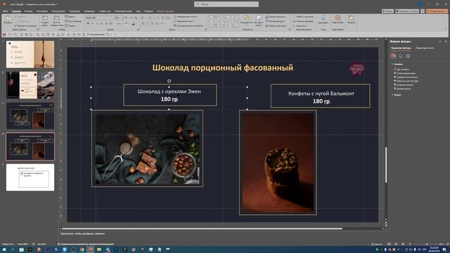Click Convert to SmartArt button
The height and width of the screenshot is (253, 450).
(188, 26)
